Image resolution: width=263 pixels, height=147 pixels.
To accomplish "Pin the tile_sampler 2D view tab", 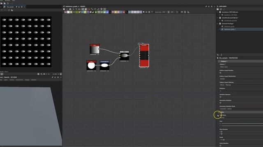I will point(16,7).
